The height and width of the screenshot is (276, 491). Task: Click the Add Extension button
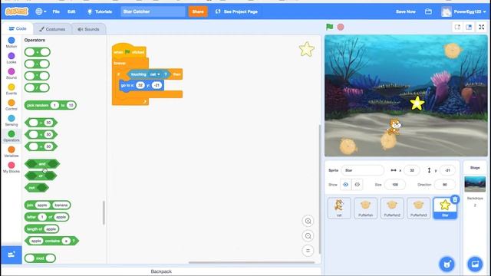pyautogui.click(x=12, y=255)
